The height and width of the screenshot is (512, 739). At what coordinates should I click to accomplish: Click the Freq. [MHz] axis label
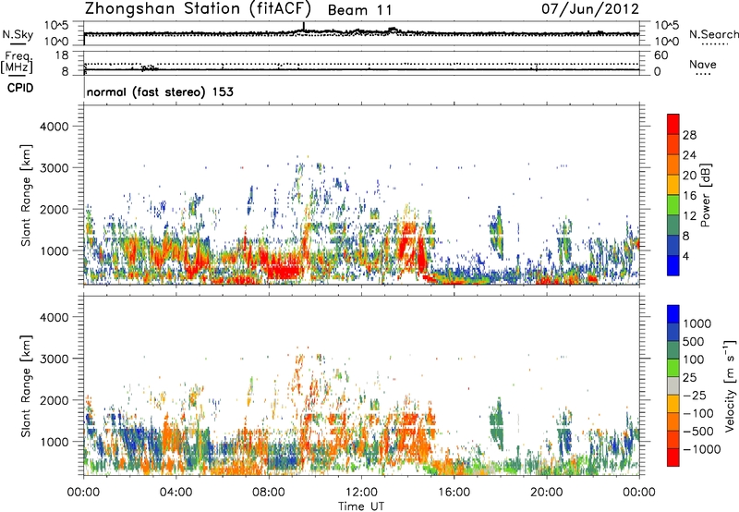pyautogui.click(x=18, y=62)
